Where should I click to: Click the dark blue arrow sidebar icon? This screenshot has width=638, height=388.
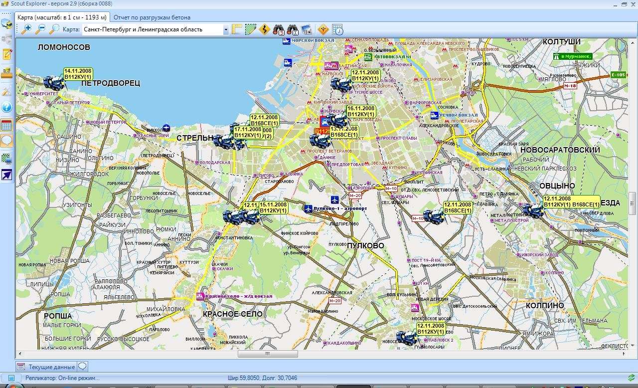pos(7,174)
